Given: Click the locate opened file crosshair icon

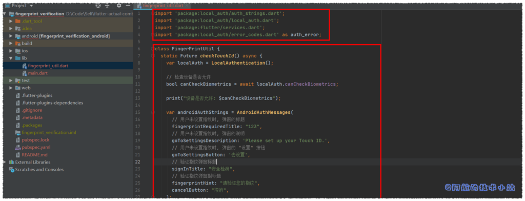Looking at the screenshot, I should point(98,6).
